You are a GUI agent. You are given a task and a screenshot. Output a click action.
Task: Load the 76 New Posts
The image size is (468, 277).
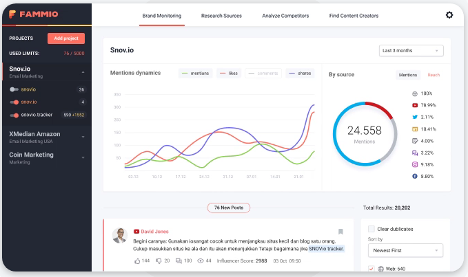tap(229, 208)
